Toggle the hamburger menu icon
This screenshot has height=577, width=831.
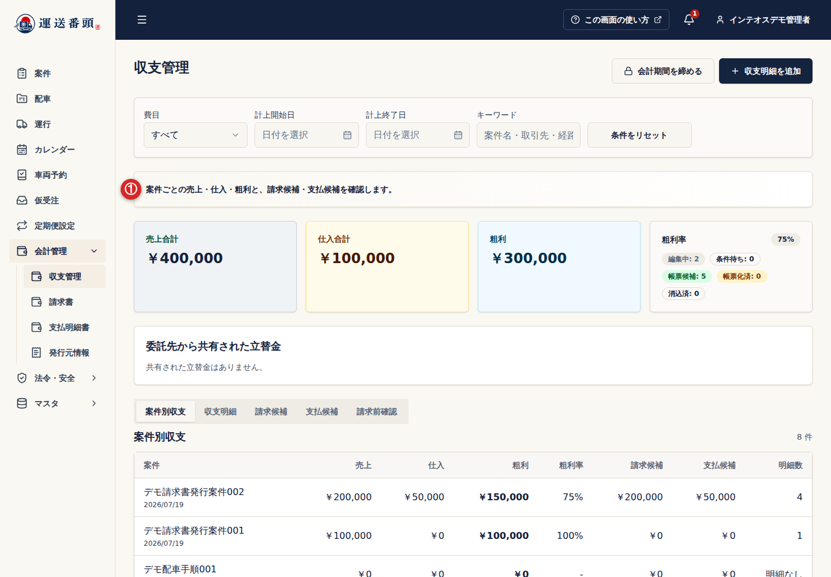tap(142, 20)
